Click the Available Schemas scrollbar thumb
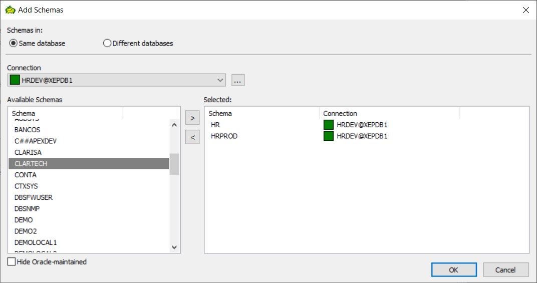This screenshot has height=283, width=537. (174, 164)
